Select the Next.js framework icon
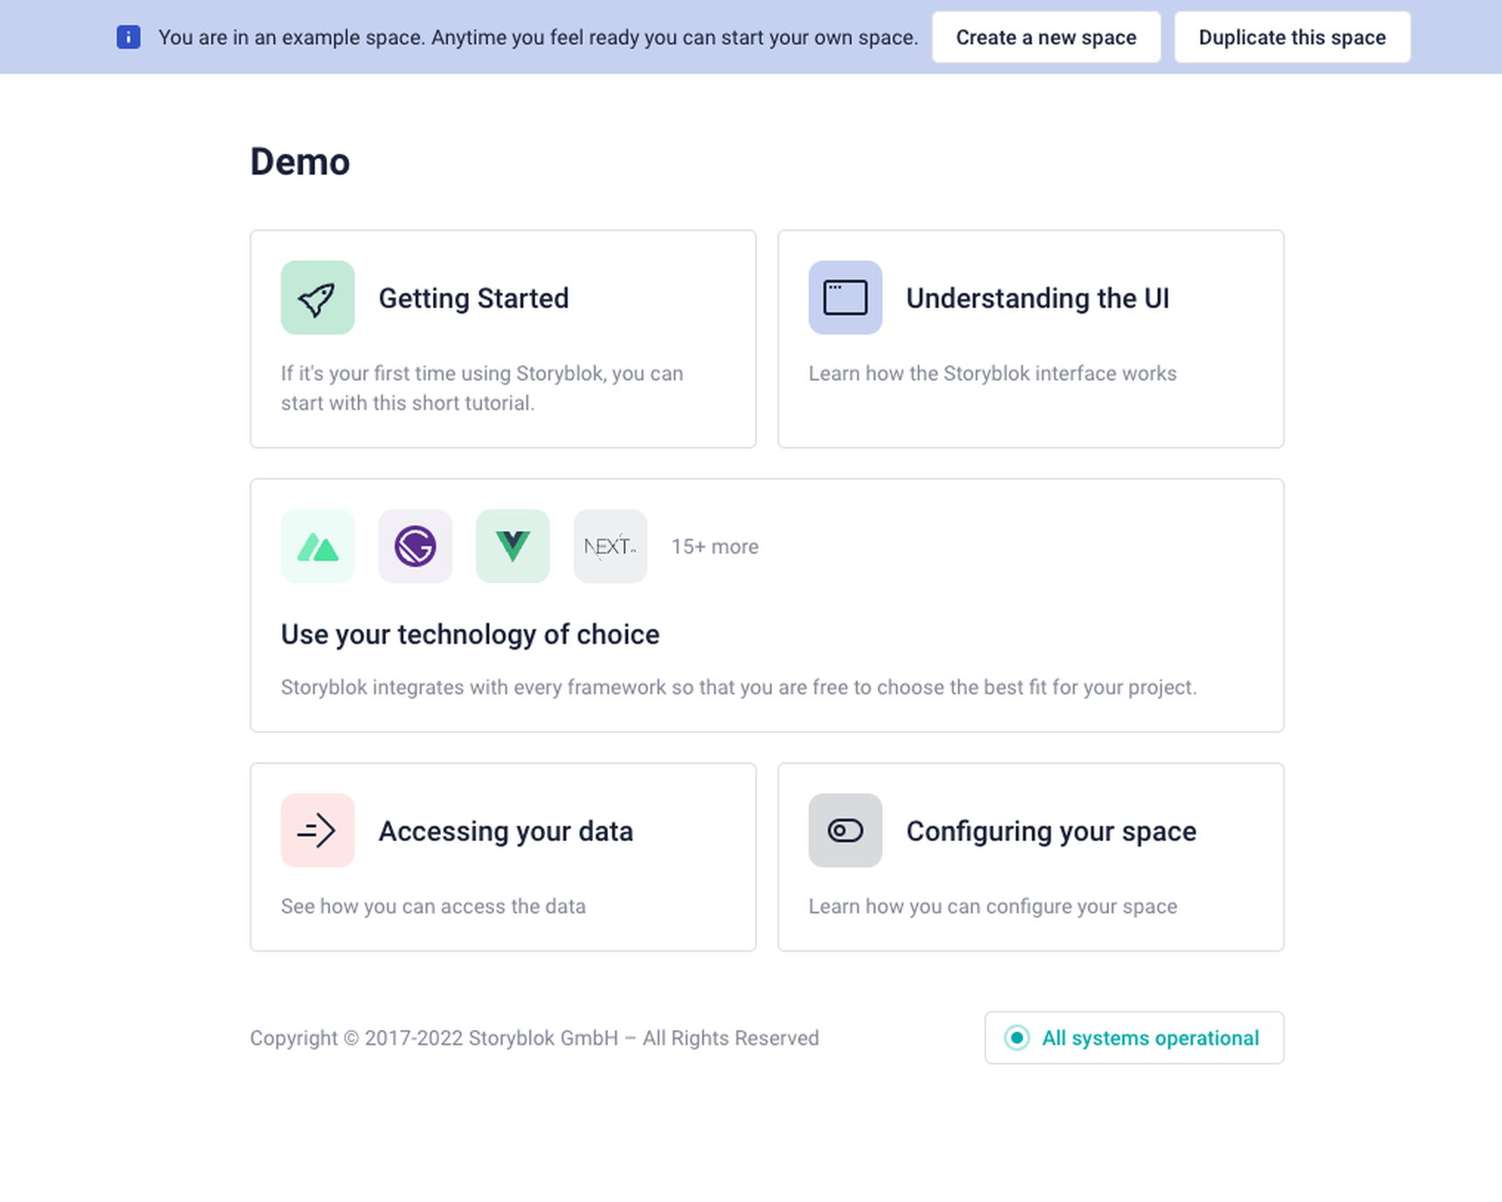 click(610, 547)
